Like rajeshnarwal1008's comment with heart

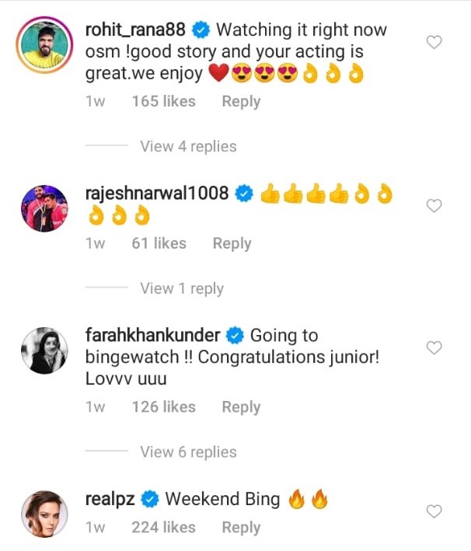[435, 206]
